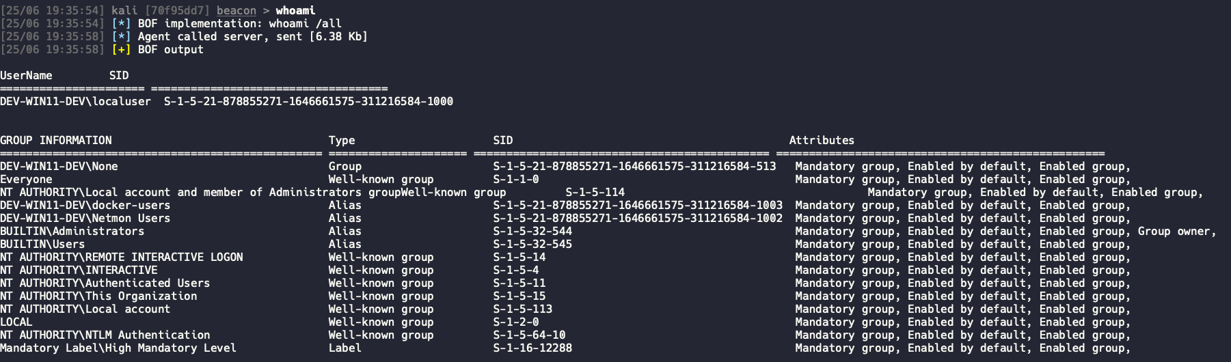Click the DEV-WIN11-DEV\localuser username
The width and height of the screenshot is (1231, 362).
pyautogui.click(x=75, y=101)
